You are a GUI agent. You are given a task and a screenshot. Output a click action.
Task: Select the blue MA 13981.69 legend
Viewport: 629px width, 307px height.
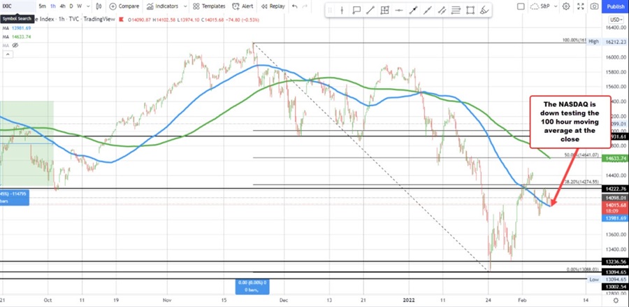[x=17, y=28]
